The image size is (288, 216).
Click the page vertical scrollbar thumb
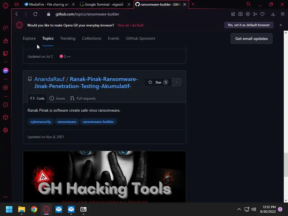pyautogui.click(x=286, y=165)
